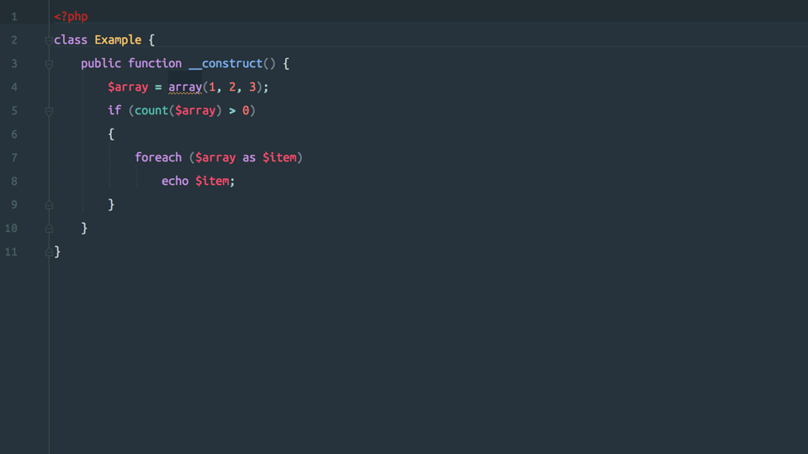This screenshot has height=454, width=808.
Task: Click the Example class name
Action: pyautogui.click(x=118, y=40)
